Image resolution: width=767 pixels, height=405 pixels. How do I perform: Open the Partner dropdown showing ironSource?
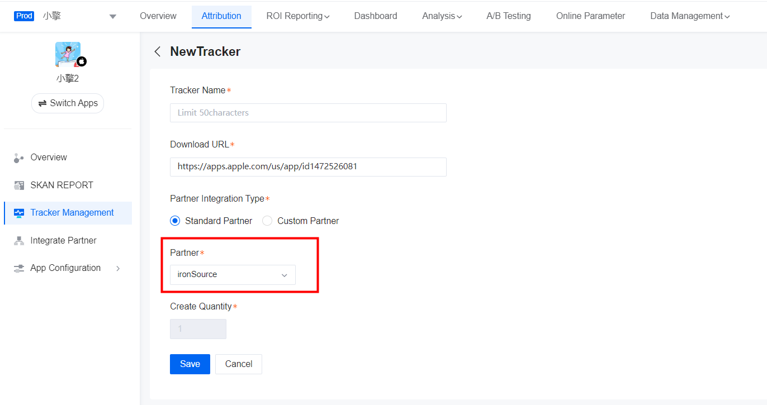(232, 274)
